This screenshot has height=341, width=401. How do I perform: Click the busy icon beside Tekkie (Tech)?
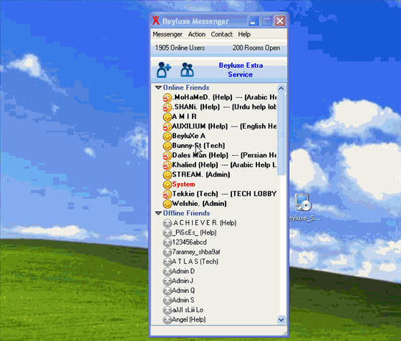168,194
